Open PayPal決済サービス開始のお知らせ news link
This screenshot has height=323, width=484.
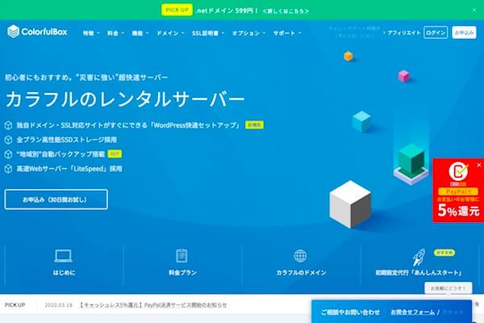pos(153,305)
